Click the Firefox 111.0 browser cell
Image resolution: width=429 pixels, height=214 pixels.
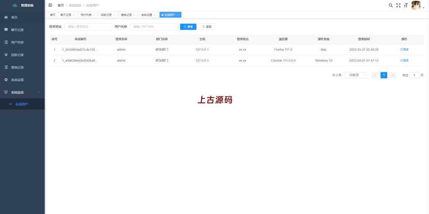click(283, 49)
